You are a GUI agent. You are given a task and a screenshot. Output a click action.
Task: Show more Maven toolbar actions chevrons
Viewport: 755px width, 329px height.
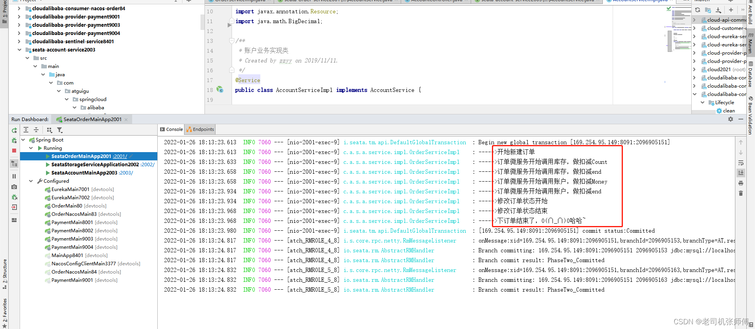[x=742, y=10]
